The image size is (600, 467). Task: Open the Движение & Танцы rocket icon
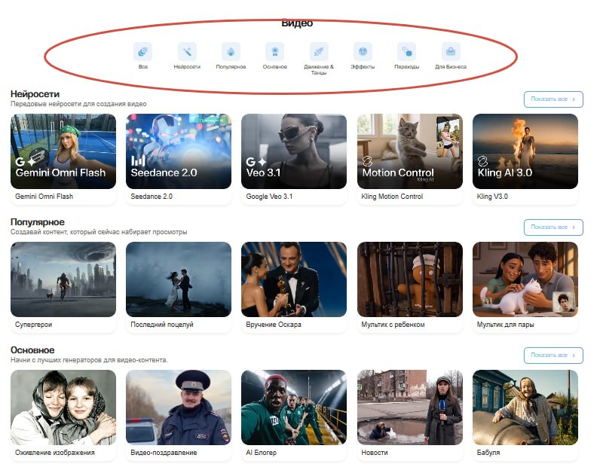[319, 52]
